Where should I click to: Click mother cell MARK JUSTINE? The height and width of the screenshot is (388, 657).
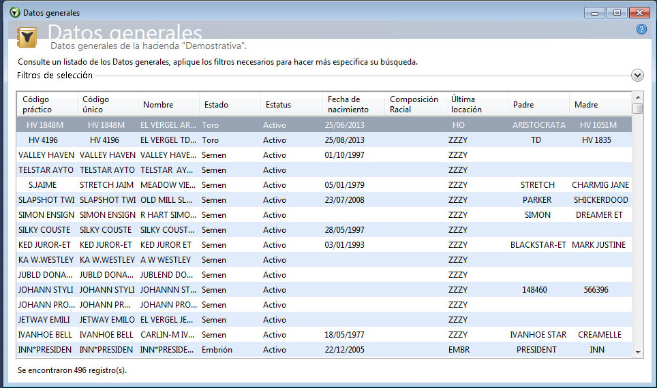[598, 245]
